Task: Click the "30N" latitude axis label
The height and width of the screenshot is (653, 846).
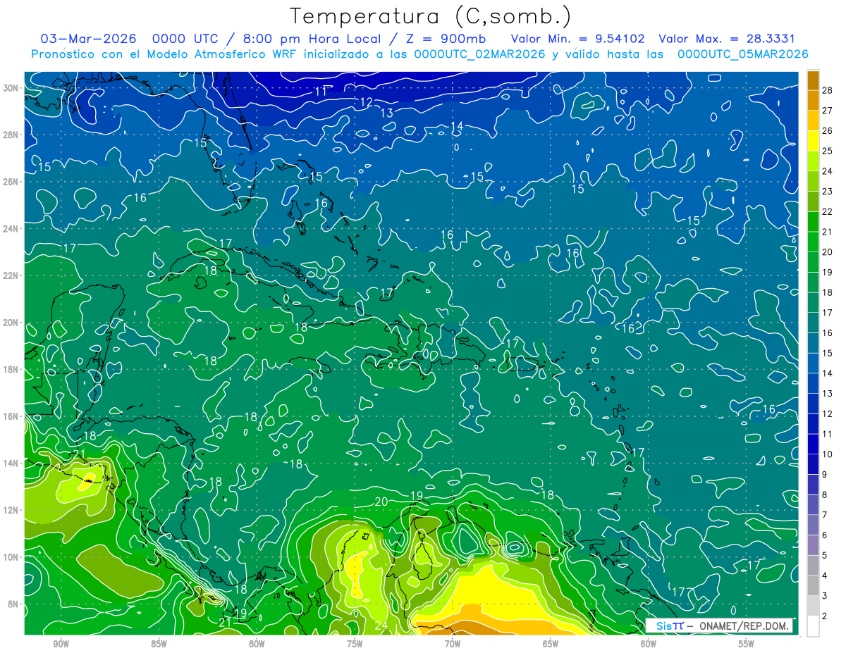Action: tap(11, 88)
